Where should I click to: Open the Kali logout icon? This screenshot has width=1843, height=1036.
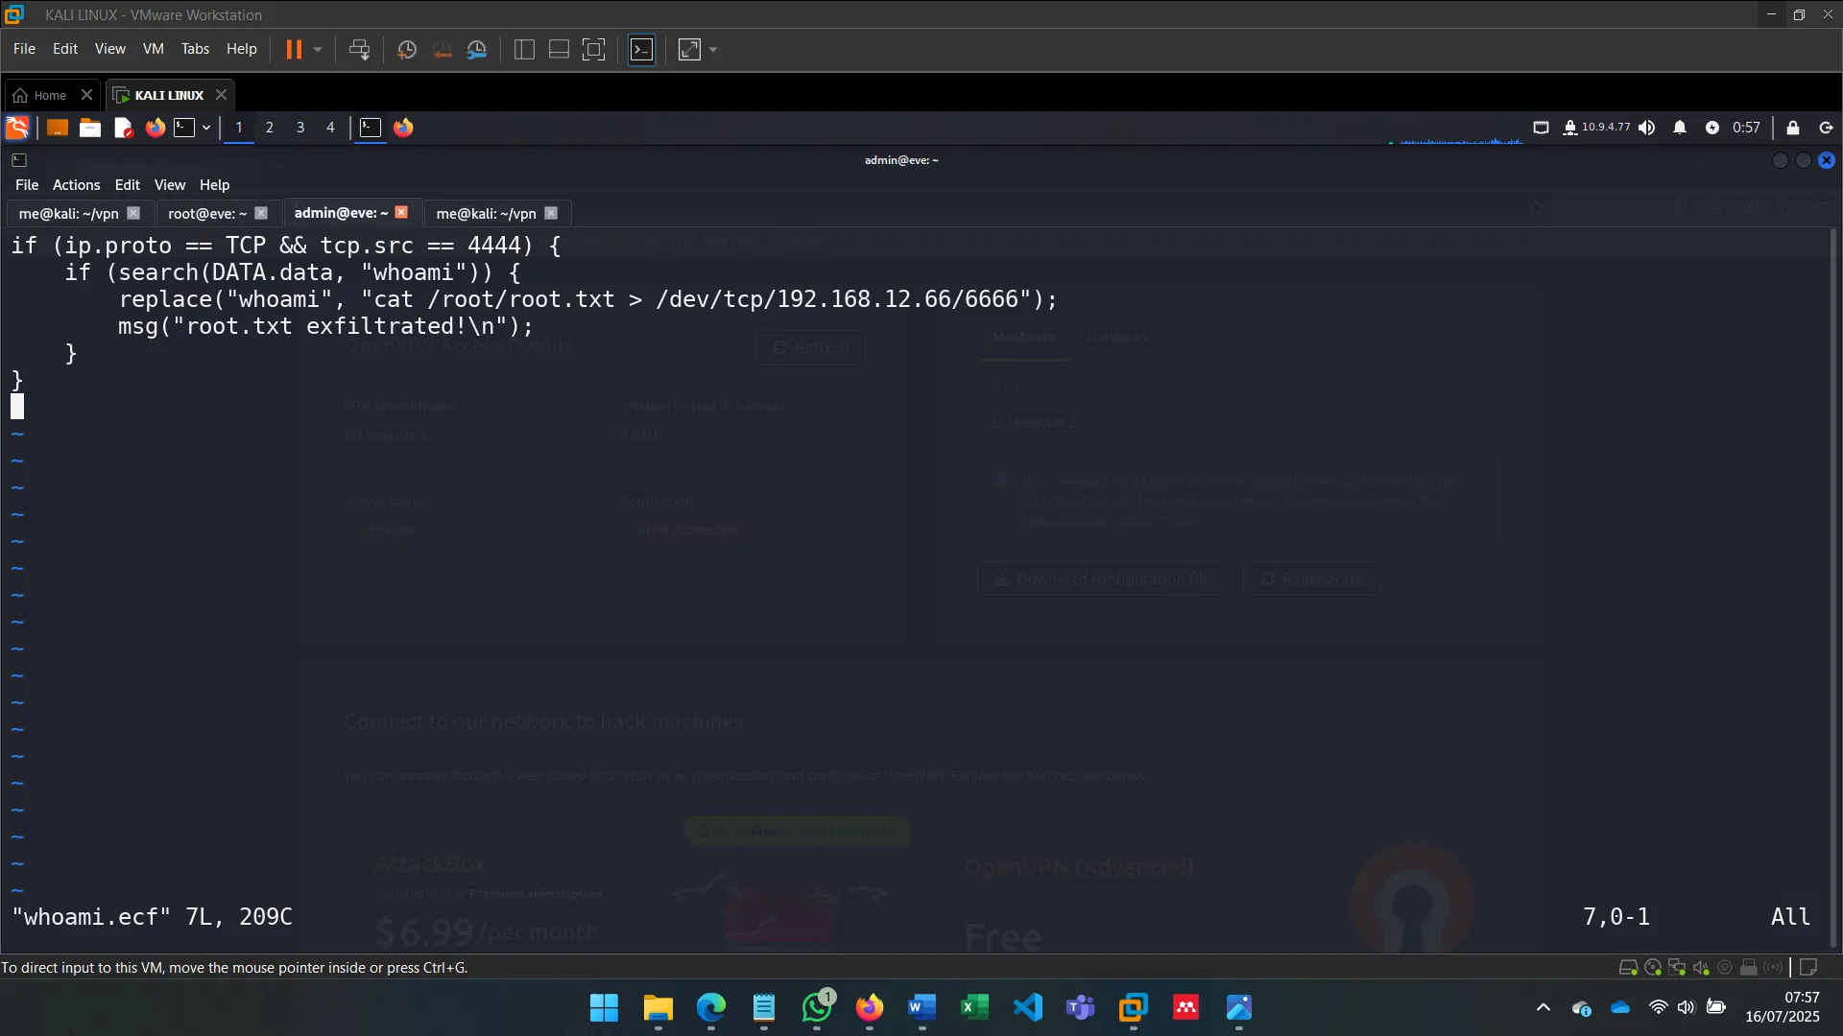(x=1826, y=128)
